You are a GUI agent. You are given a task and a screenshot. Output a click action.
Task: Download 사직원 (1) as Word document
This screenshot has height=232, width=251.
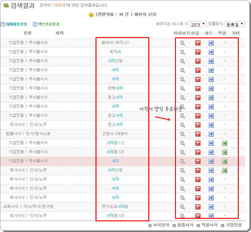click(x=211, y=143)
